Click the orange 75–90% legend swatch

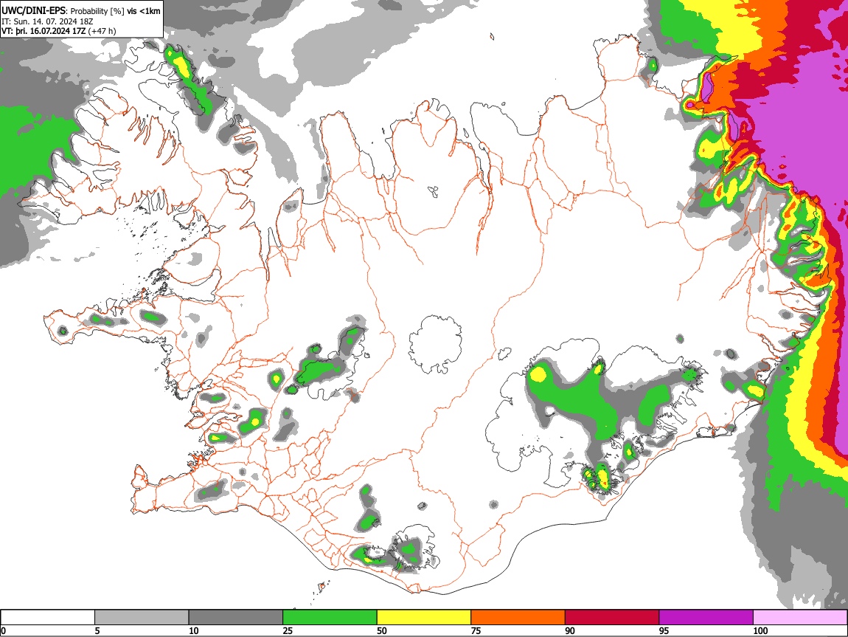518,618
